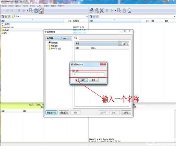Click the remote pane 日期 column header
This screenshot has width=176, height=146.
point(152,21)
